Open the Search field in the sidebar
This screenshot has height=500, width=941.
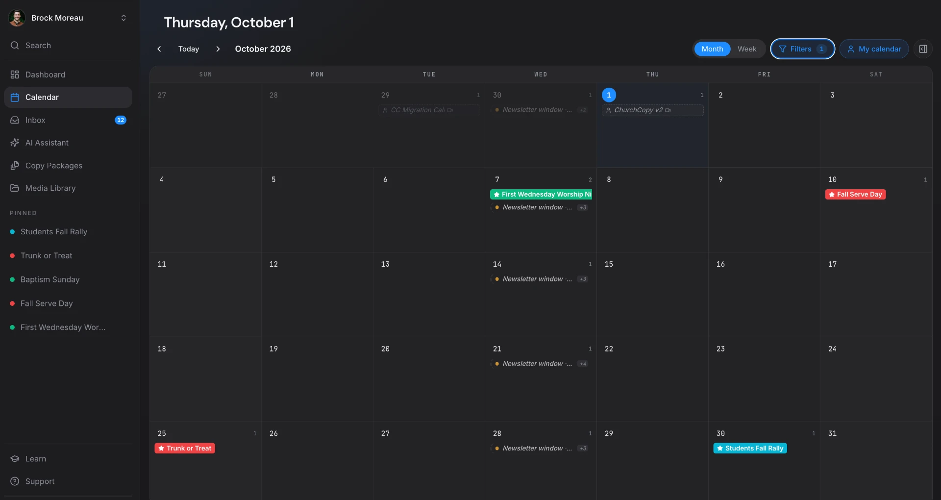click(x=68, y=46)
